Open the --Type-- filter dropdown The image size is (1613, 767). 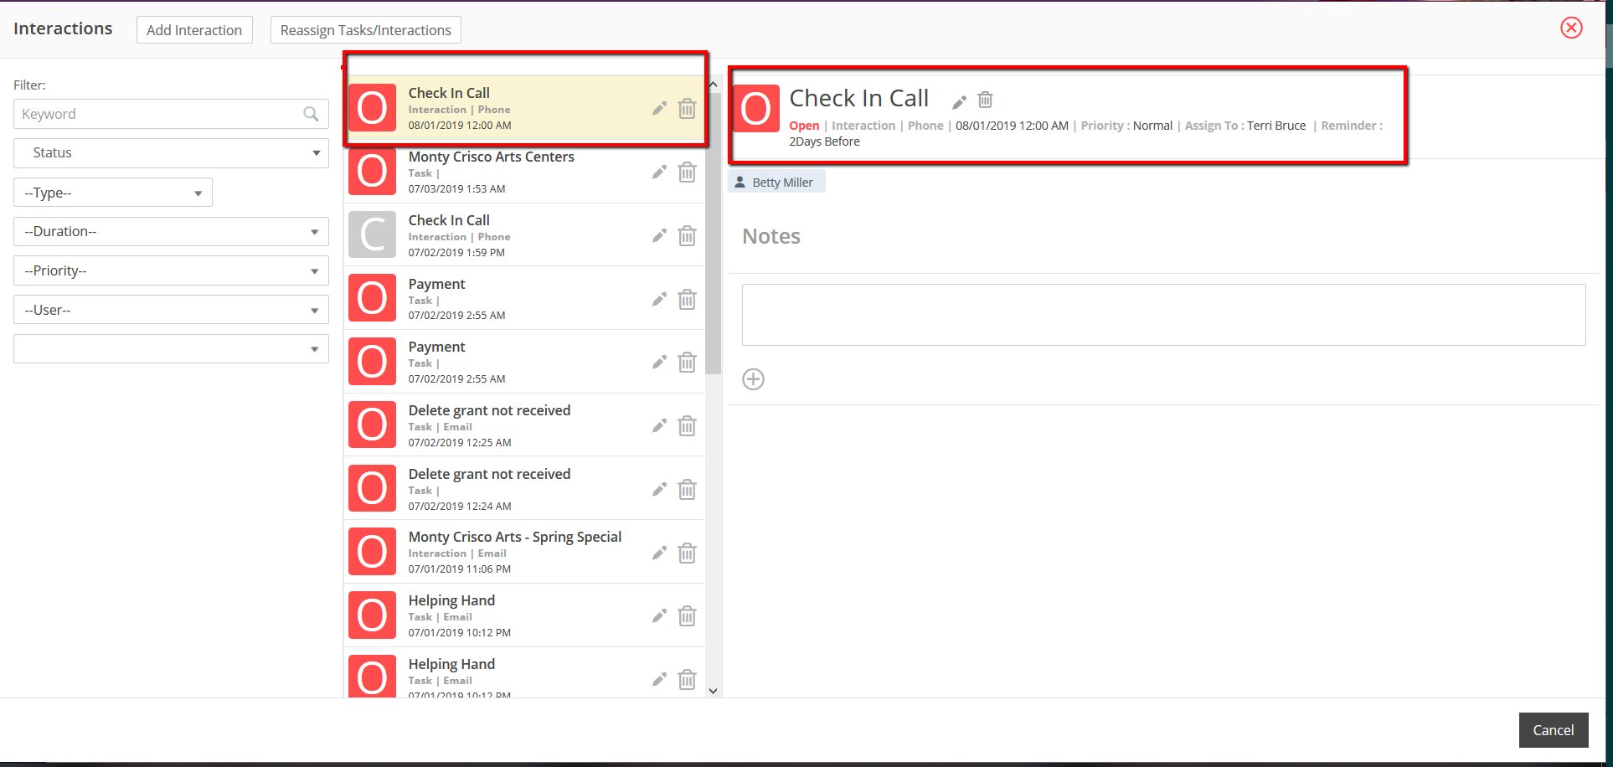pyautogui.click(x=113, y=193)
